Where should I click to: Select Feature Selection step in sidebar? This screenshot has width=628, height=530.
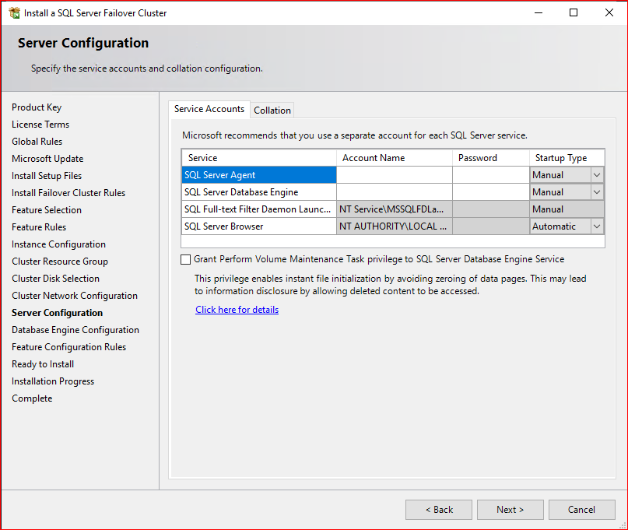coord(47,210)
